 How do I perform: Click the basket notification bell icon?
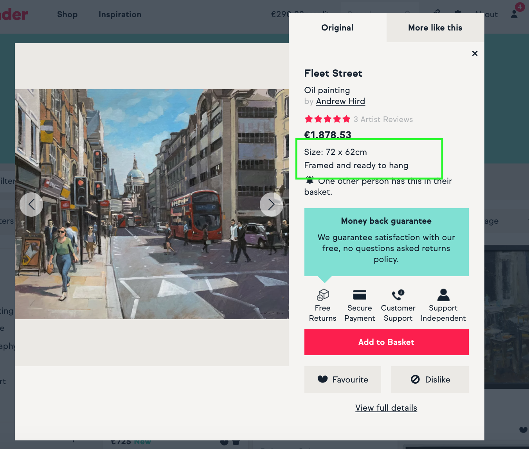[309, 180]
